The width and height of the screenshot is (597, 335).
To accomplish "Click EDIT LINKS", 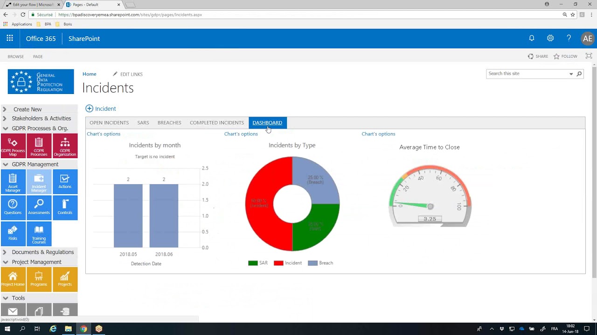I will pyautogui.click(x=128, y=74).
